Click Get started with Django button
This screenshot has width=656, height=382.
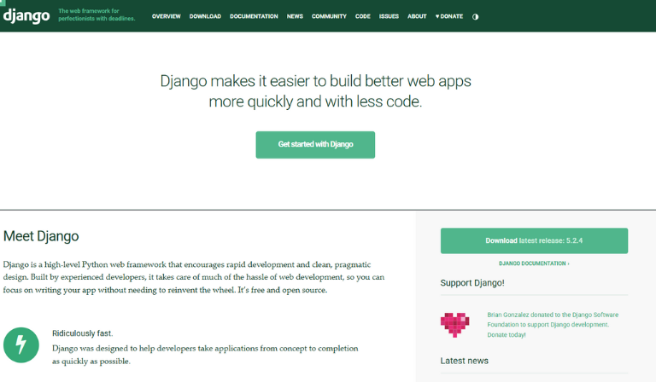315,144
